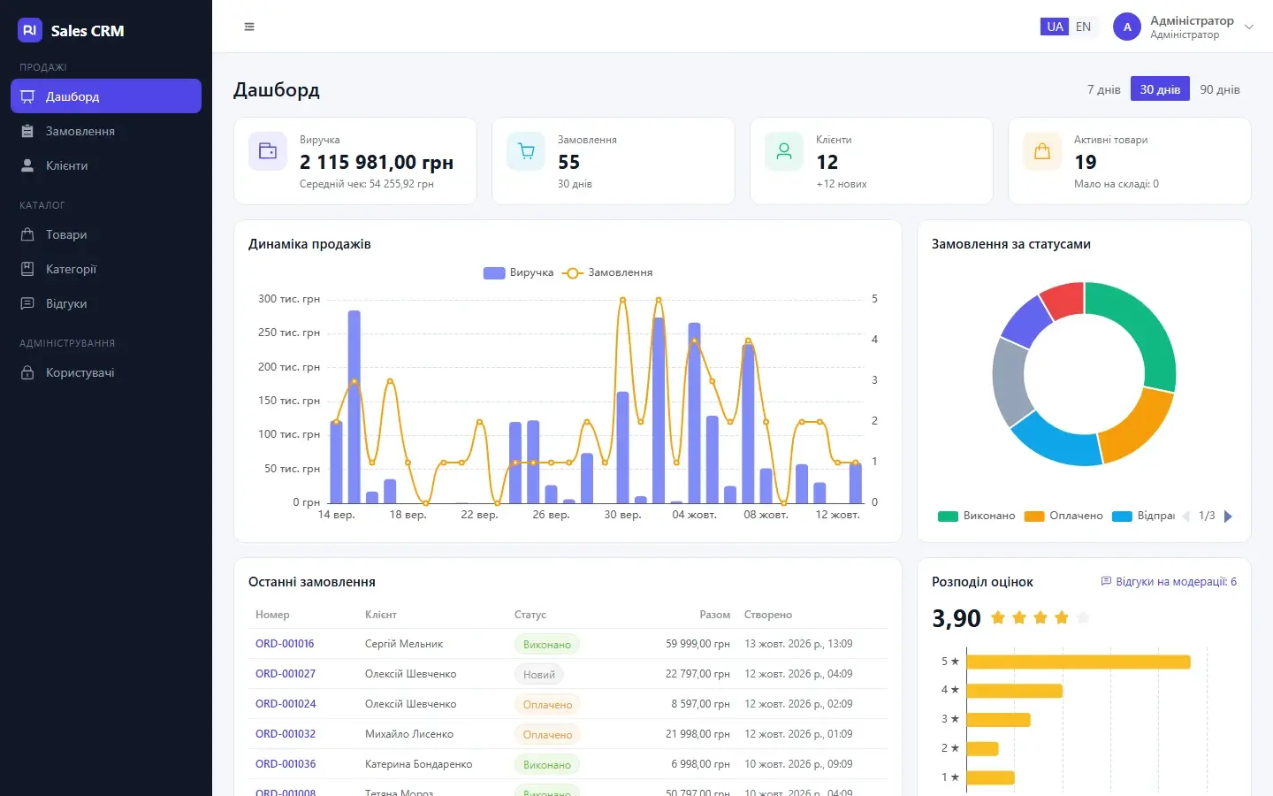This screenshot has height=796, width=1273.
Task: Click the Дашборд monitor icon in sidebar
Action: click(27, 96)
